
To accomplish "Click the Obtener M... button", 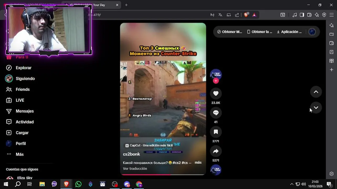I will [x=230, y=32].
